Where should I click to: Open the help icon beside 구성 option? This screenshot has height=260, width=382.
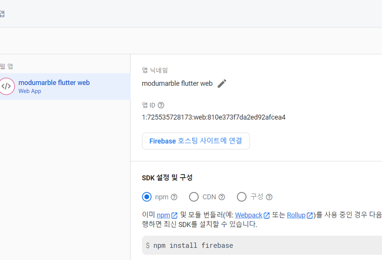pos(269,197)
